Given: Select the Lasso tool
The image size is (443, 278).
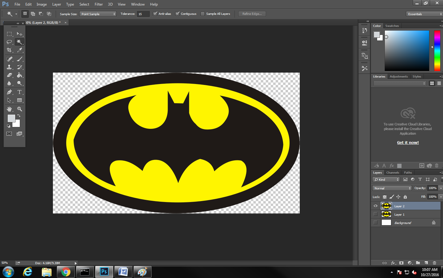Looking at the screenshot, I should [9, 42].
